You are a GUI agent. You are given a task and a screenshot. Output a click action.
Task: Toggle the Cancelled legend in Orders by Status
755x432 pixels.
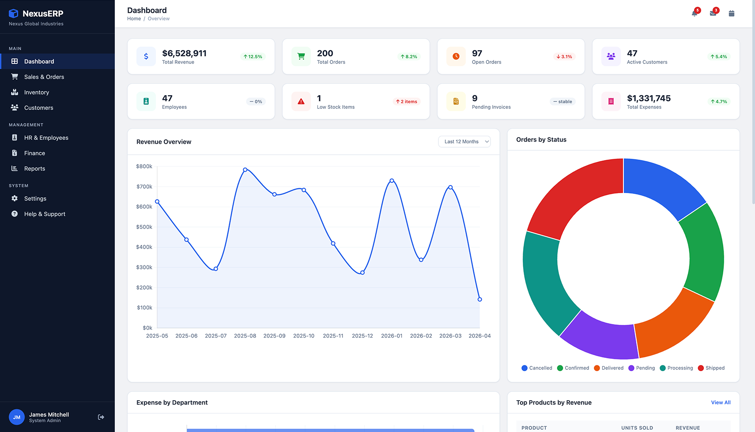(536, 368)
